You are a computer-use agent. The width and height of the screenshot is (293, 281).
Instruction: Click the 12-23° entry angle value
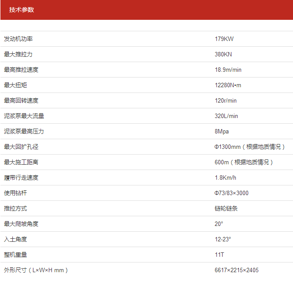(223, 239)
